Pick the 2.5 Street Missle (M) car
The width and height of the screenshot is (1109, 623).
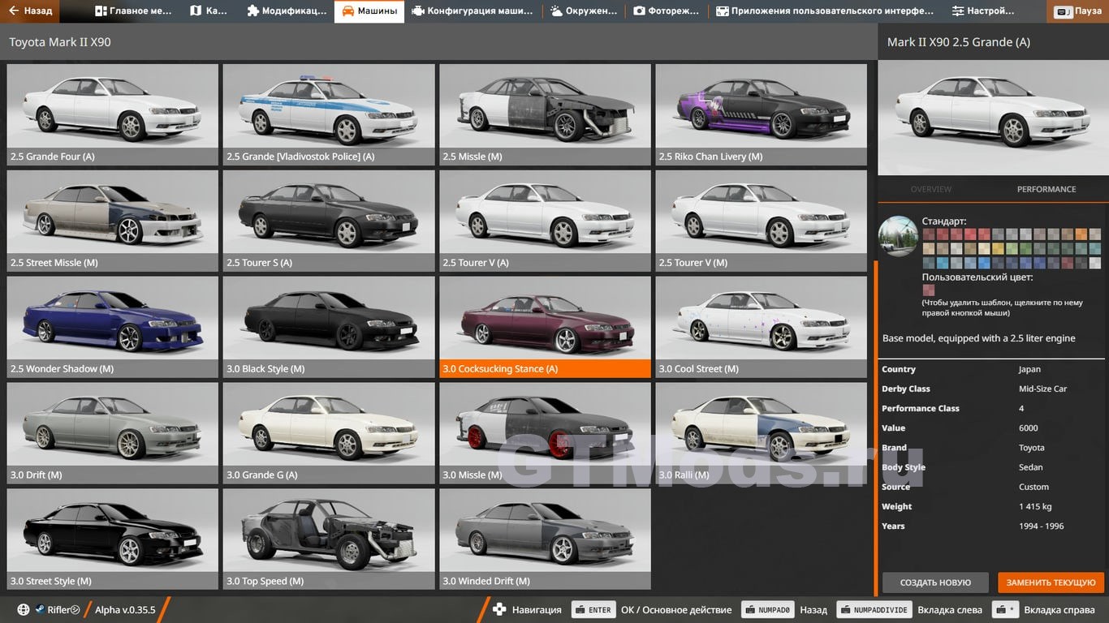pos(113,221)
